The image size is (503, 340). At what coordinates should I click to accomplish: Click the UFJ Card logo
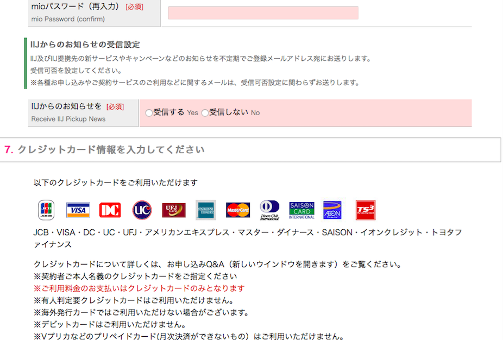click(x=174, y=210)
